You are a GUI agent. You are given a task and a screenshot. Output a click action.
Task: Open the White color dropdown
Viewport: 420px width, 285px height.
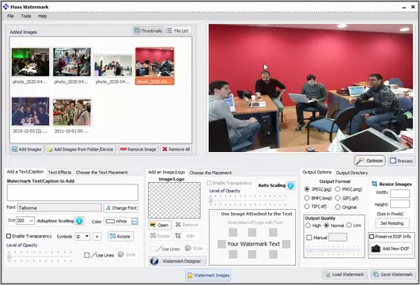point(121,222)
